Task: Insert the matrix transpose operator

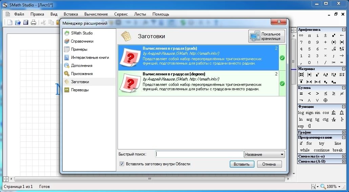Action: pos(317,75)
